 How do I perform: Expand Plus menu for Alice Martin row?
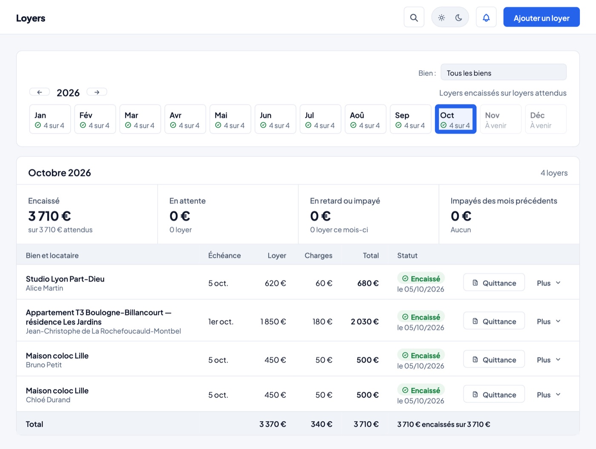click(x=549, y=283)
